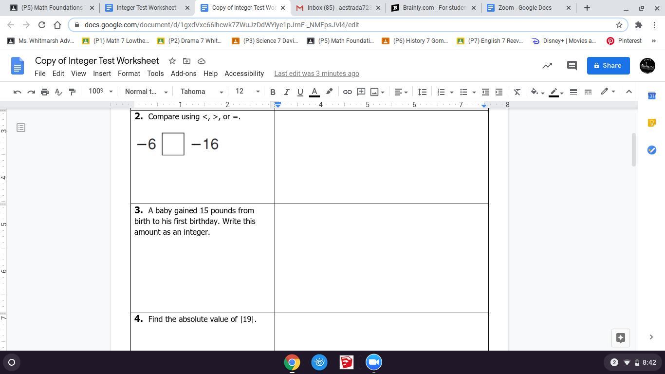Open the File menu
Viewport: 665px width, 374px height.
tap(40, 74)
